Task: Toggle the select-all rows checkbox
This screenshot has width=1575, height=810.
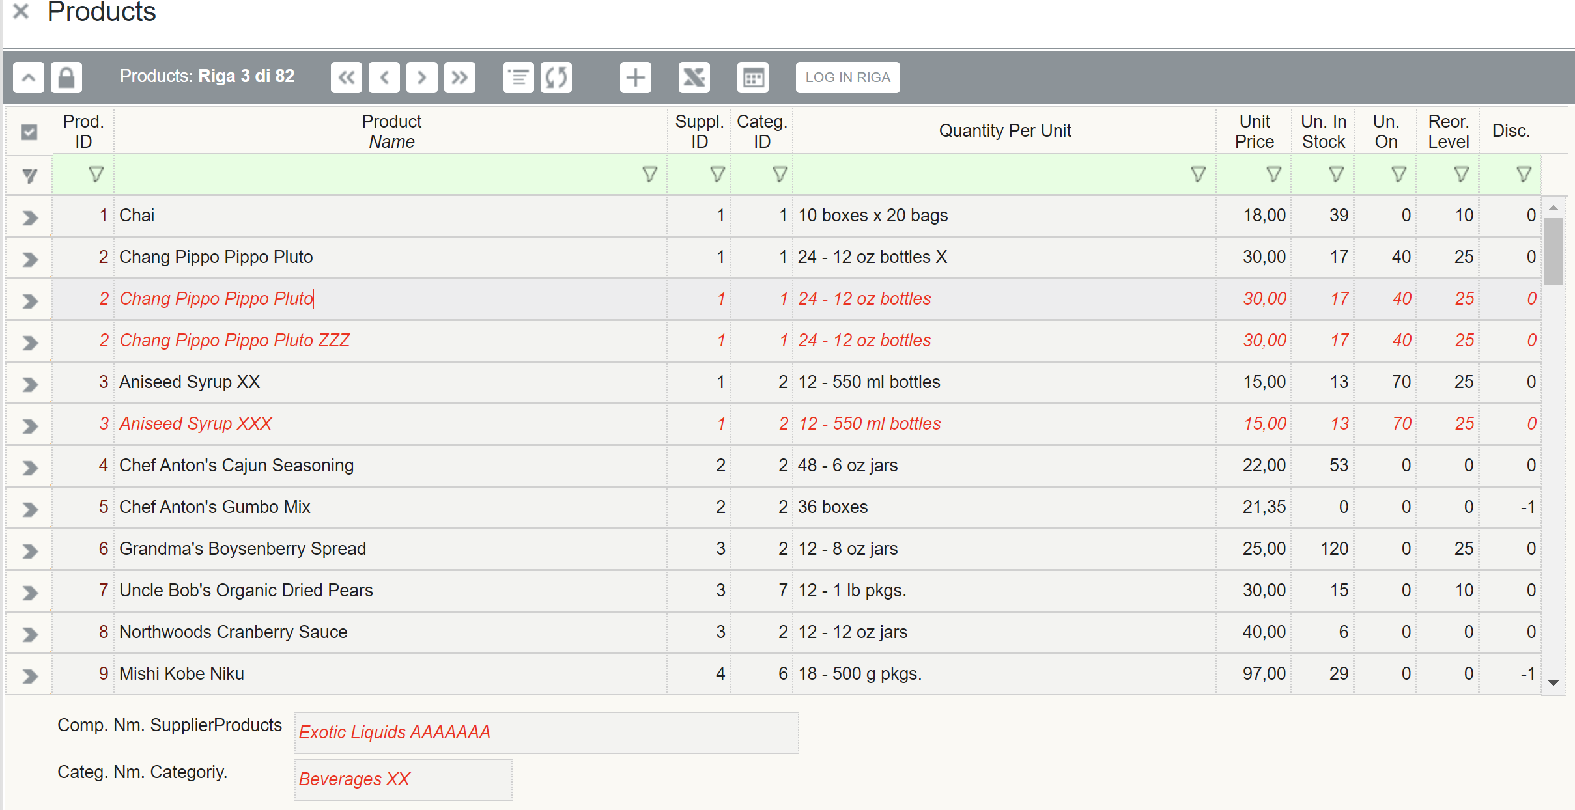Action: (x=29, y=132)
